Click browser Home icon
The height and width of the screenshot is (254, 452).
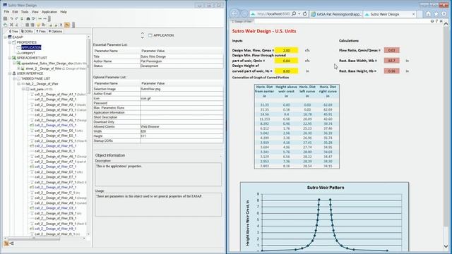click(428, 14)
